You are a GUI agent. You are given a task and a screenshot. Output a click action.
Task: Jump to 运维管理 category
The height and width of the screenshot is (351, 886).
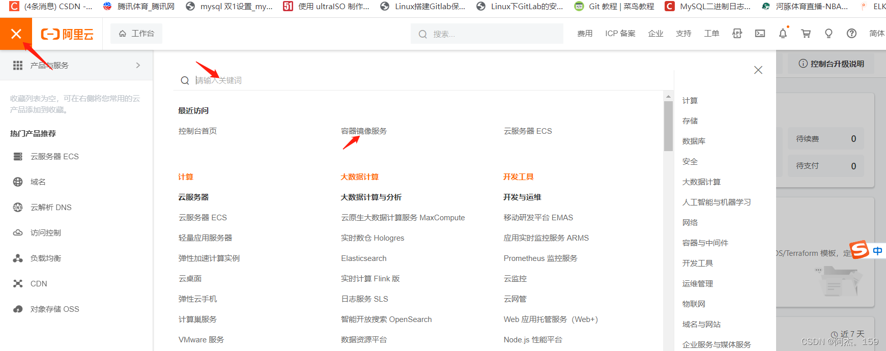click(698, 283)
